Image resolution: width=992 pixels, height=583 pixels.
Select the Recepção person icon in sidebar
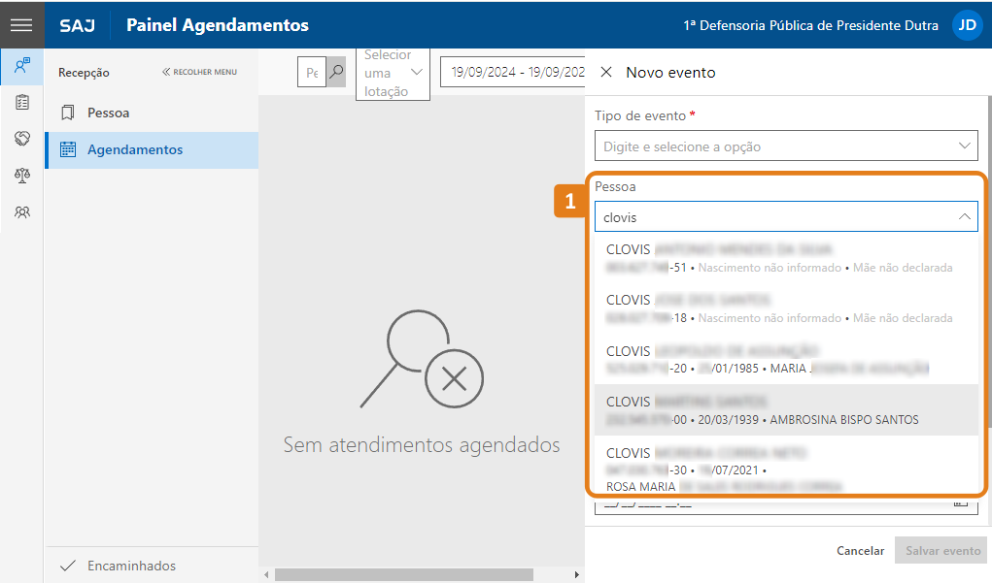[x=22, y=66]
